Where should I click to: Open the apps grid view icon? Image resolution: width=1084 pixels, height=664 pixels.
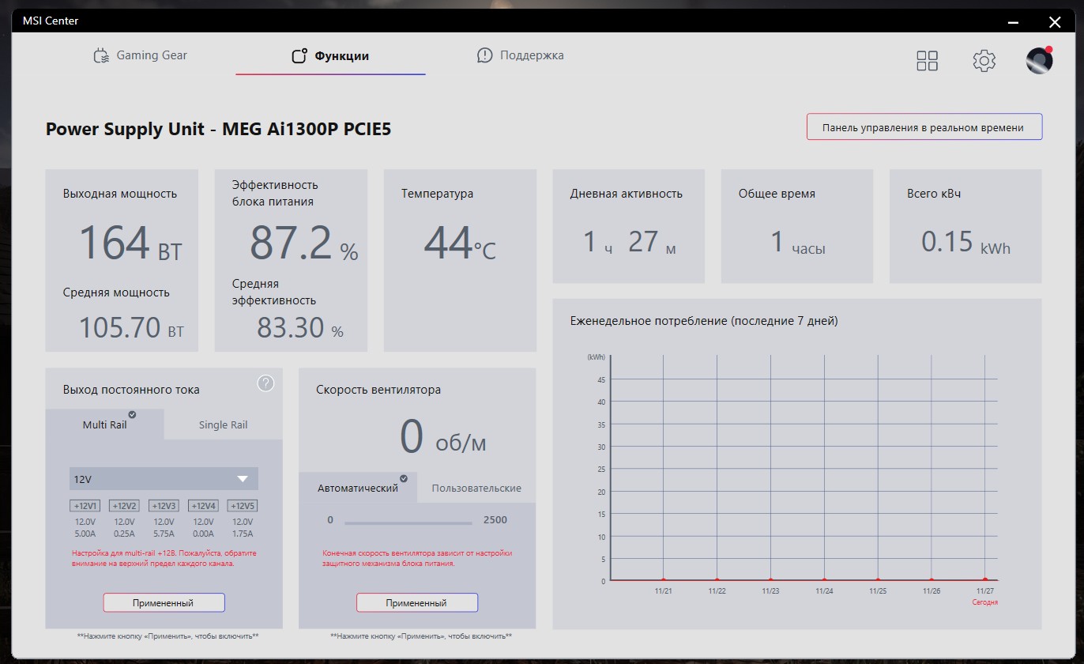coord(927,61)
